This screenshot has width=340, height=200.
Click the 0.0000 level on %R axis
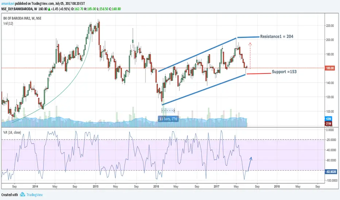point(330,130)
